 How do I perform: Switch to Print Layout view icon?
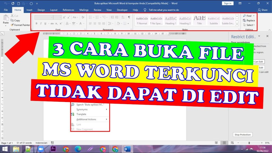224,143
